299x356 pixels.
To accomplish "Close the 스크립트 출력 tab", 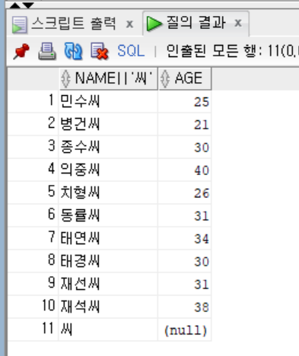I will pos(129,24).
